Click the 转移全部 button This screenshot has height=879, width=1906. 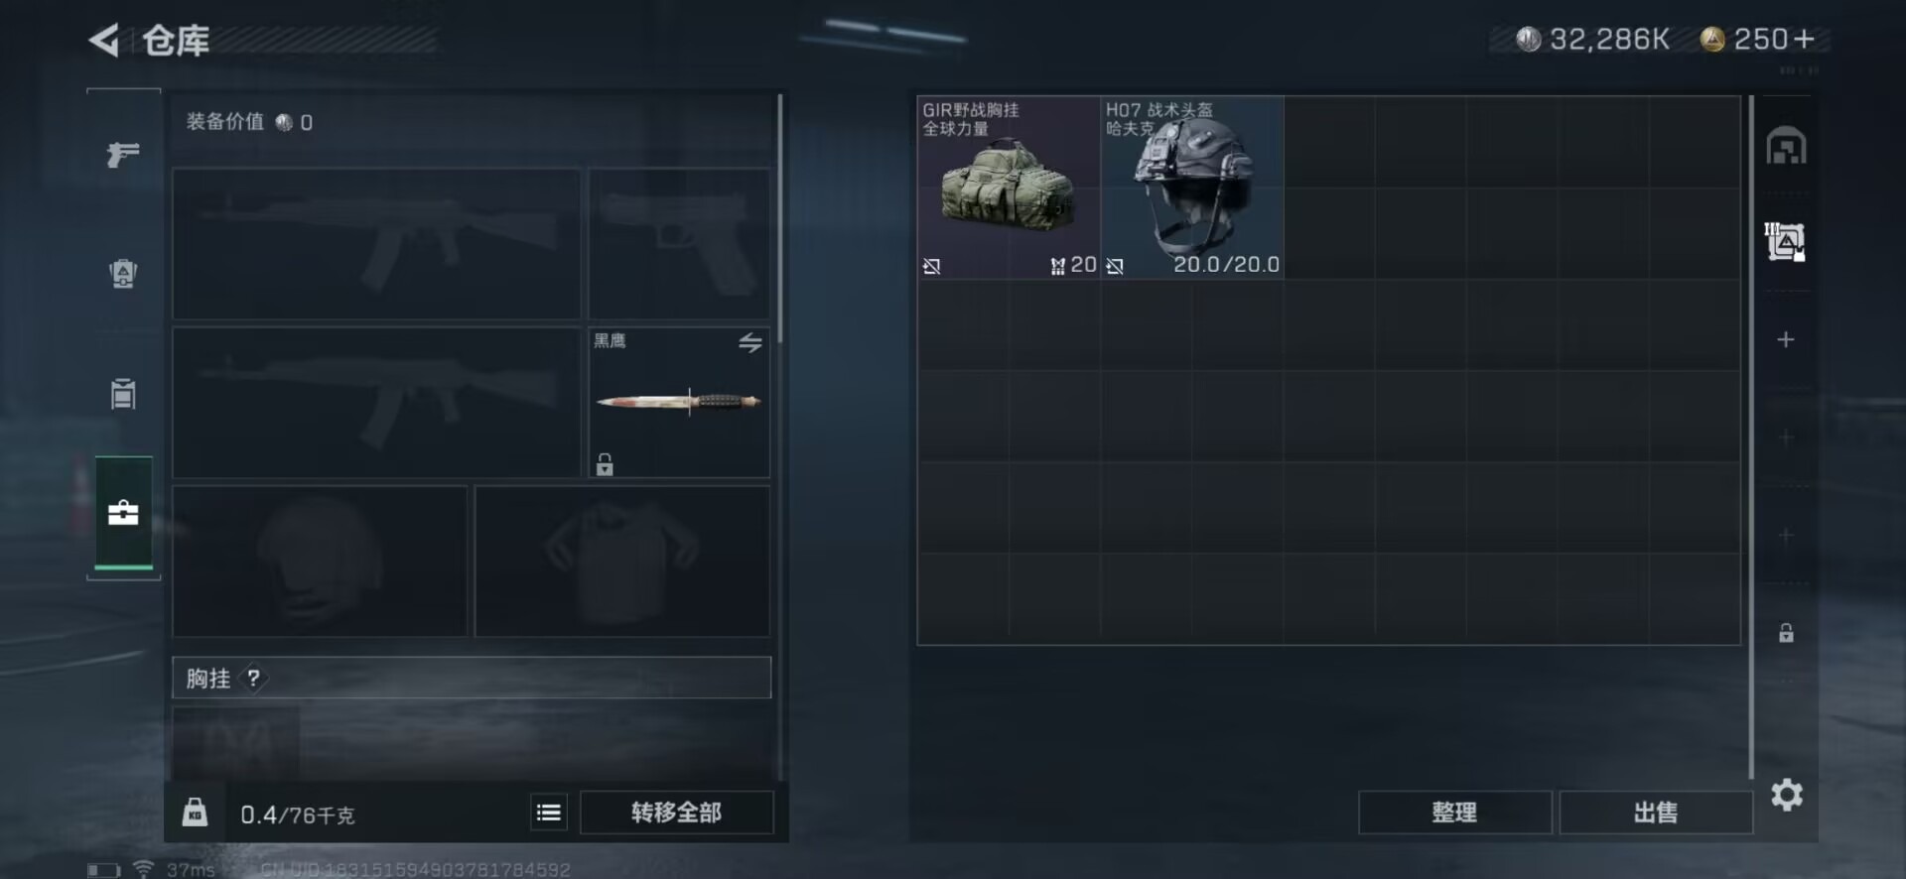[x=676, y=813]
